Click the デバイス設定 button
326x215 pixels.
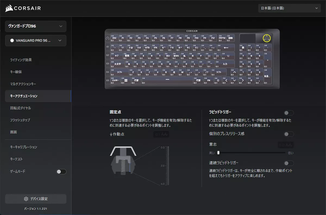coord(36,199)
